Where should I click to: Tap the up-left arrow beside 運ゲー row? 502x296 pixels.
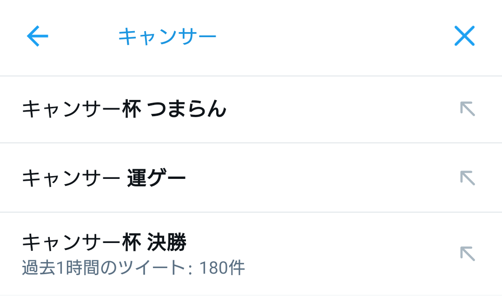pyautogui.click(x=468, y=178)
